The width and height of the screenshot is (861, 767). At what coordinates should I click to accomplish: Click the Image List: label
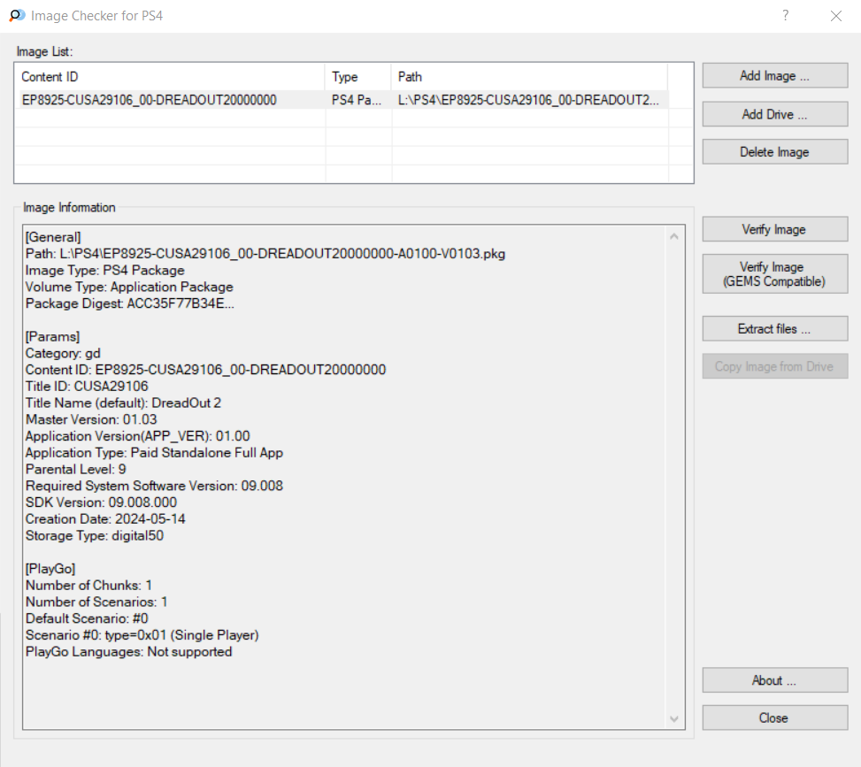[44, 51]
